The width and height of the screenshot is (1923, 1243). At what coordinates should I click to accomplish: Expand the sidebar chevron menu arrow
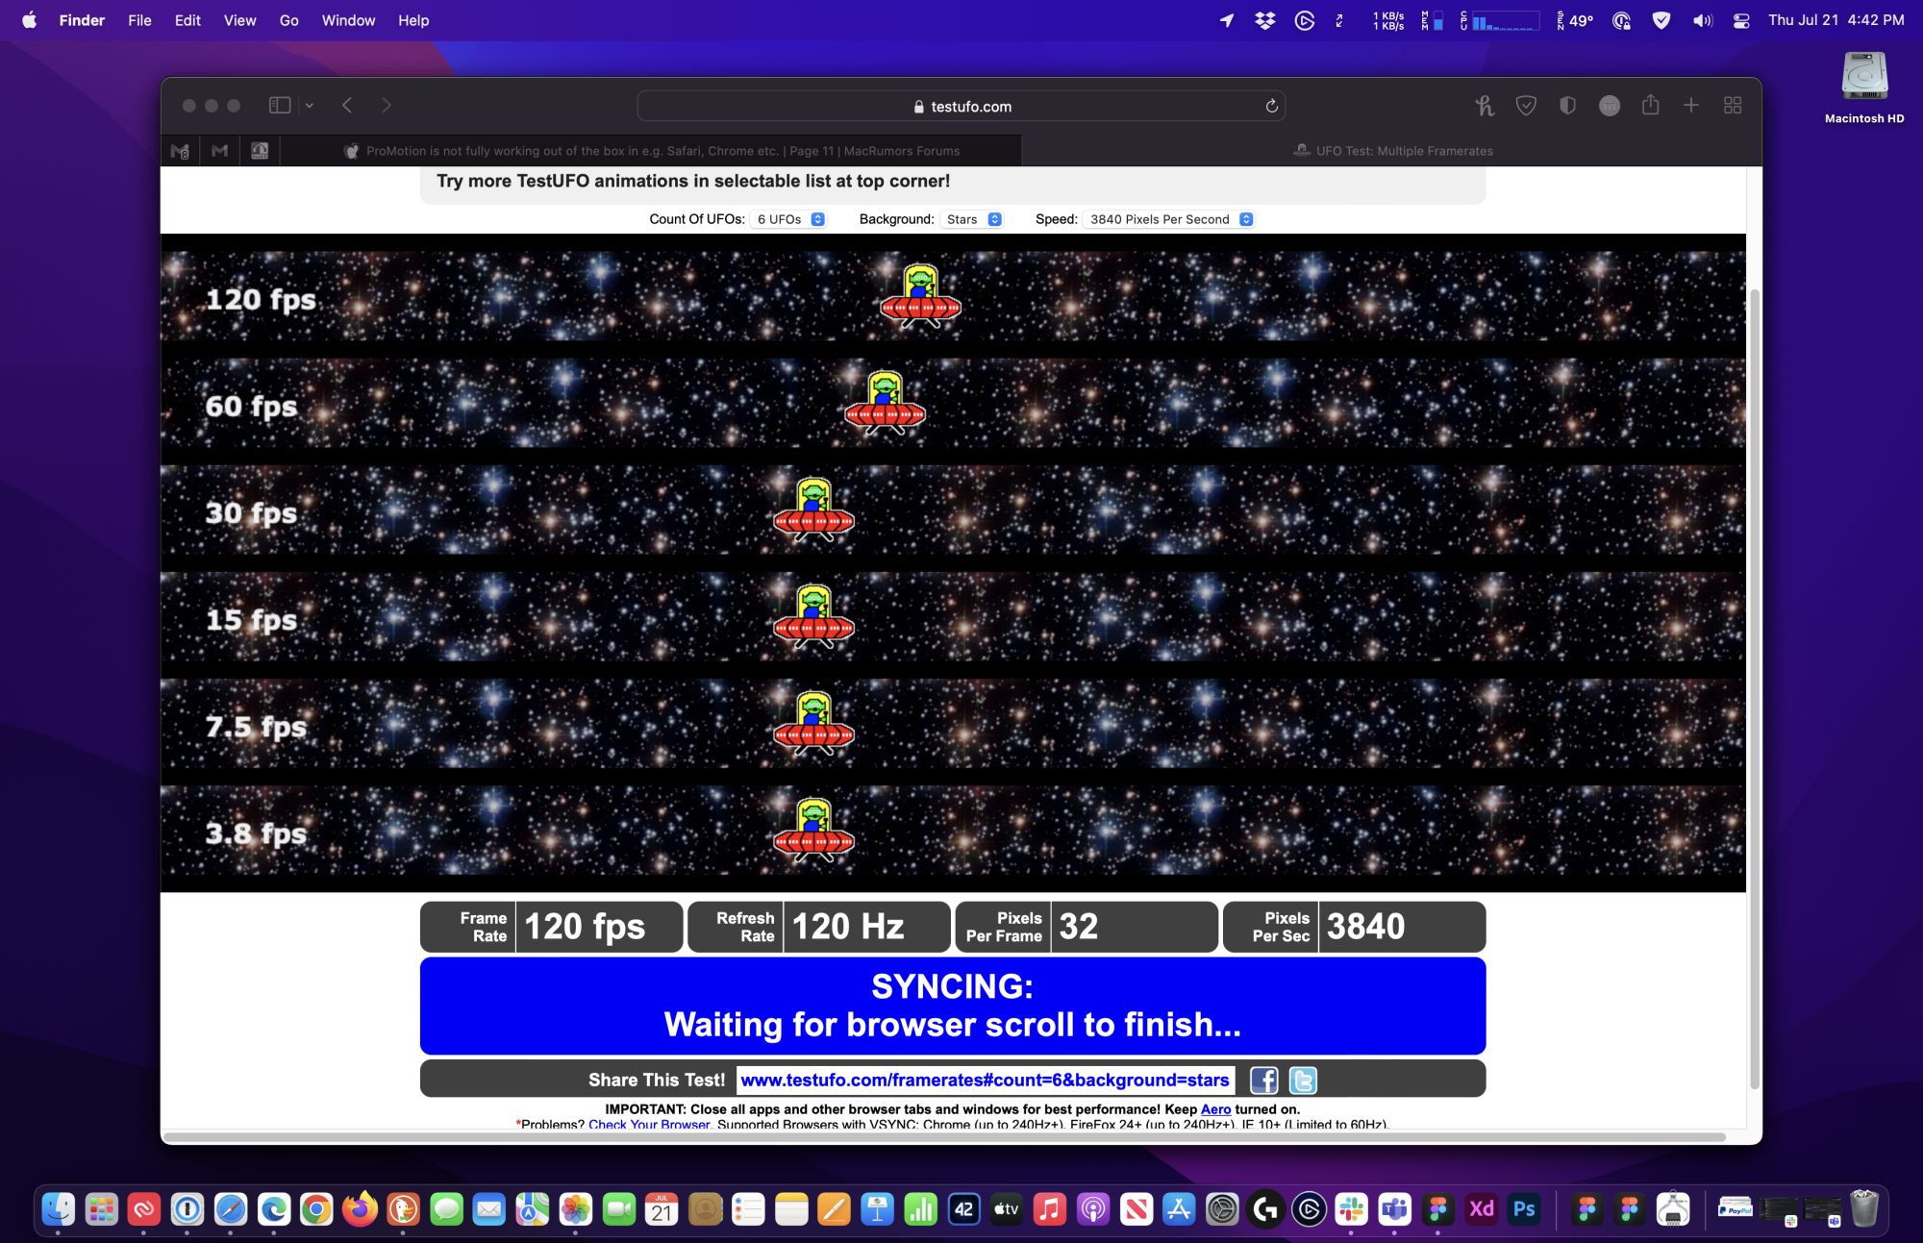(x=310, y=106)
